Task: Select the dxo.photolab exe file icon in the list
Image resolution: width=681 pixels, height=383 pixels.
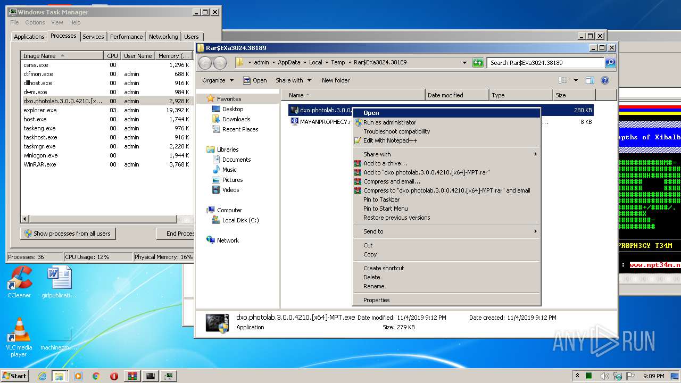Action: click(294, 110)
